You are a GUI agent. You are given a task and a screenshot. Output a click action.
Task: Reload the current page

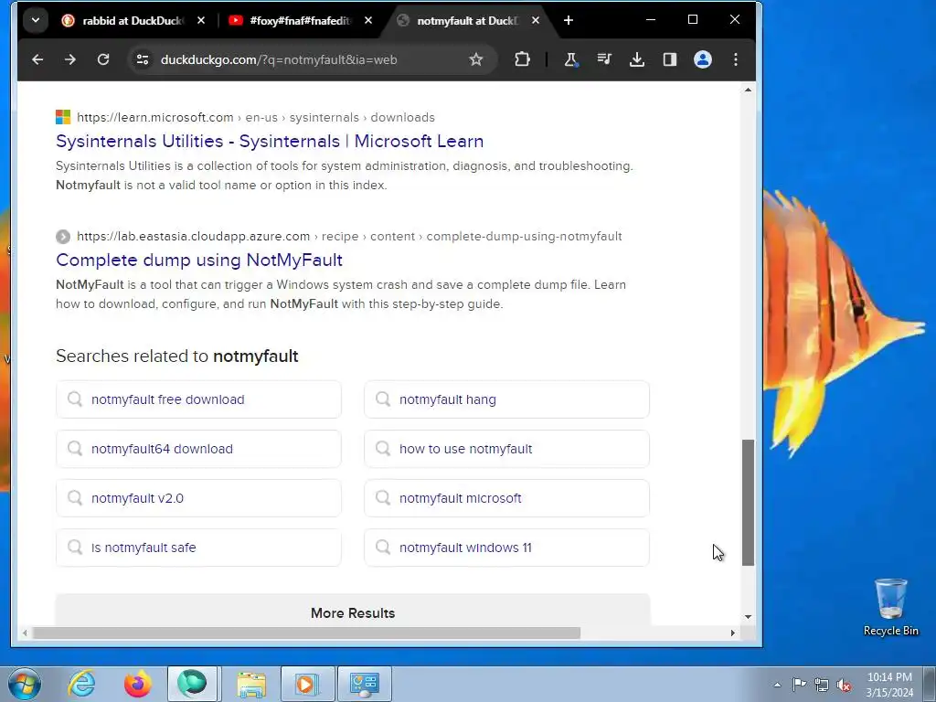[x=103, y=59]
